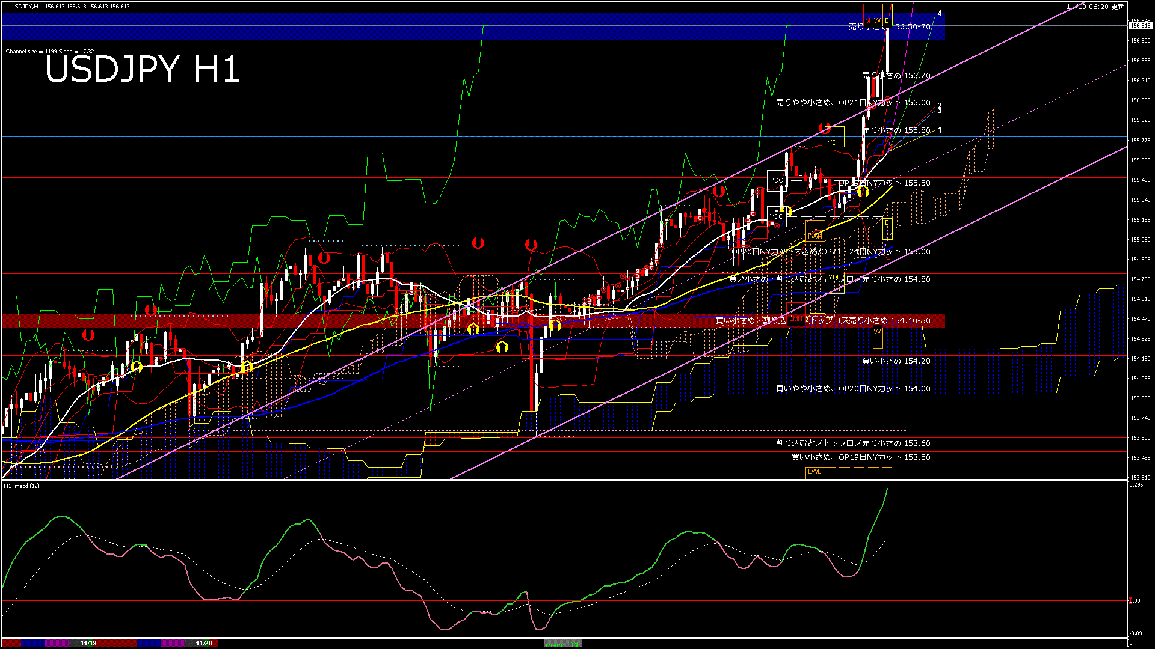Select the yellow circle buy signal near 155.40
The image size is (1155, 649).
click(864, 192)
